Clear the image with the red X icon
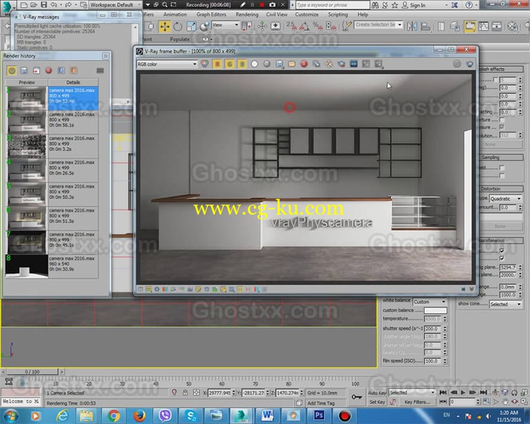 (x=304, y=64)
